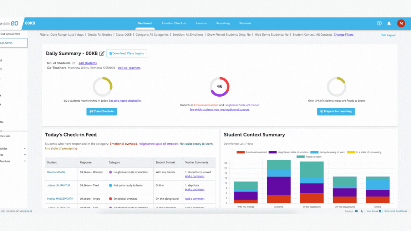
Task: Click the Ready to Learn donut chart
Action: 336,87
